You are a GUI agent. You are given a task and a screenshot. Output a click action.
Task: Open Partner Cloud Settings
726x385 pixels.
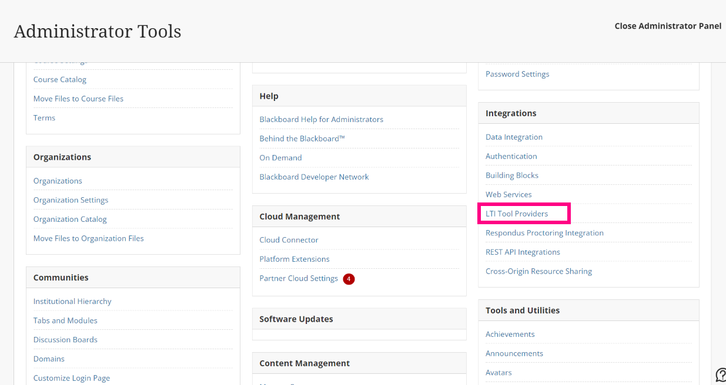click(299, 278)
